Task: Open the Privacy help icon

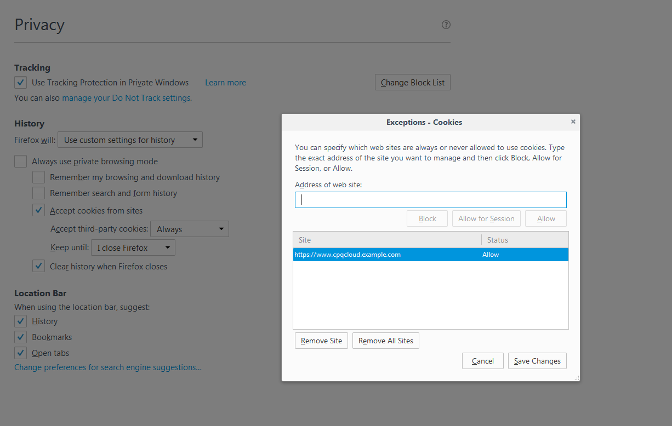Action: pos(446,25)
